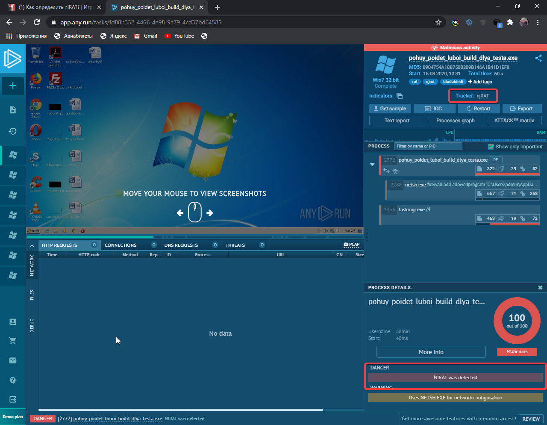Open the task history clock icon
Screen dimensions: 547x425
pos(13,131)
